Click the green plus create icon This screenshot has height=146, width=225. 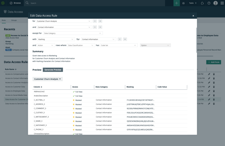coord(176,3)
